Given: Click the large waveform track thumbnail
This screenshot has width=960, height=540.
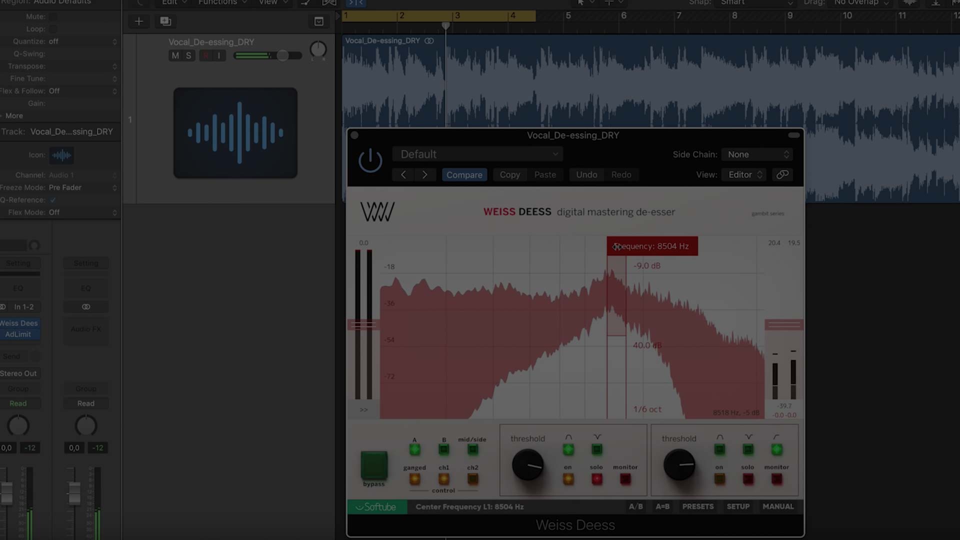Looking at the screenshot, I should [235, 133].
